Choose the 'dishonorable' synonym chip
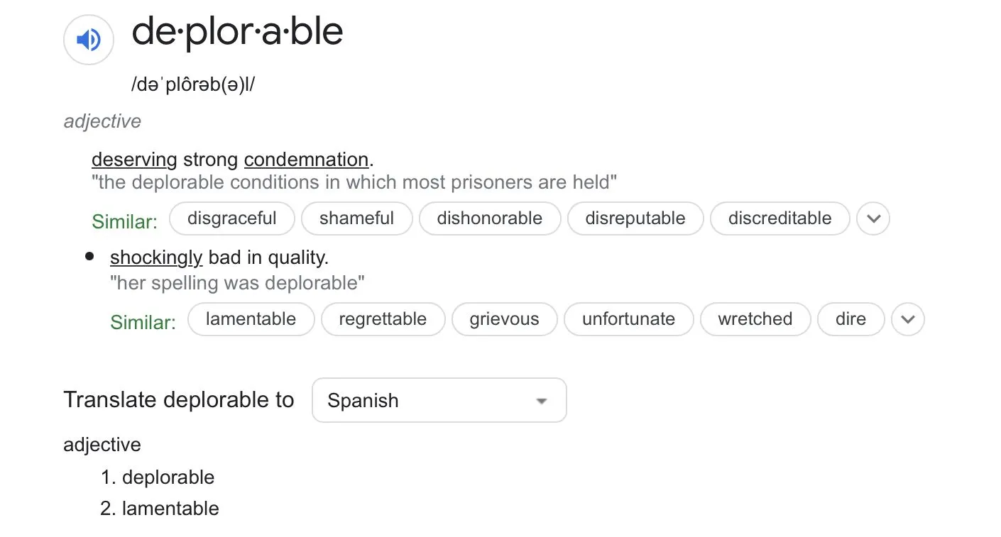This screenshot has height=537, width=1001. [490, 218]
